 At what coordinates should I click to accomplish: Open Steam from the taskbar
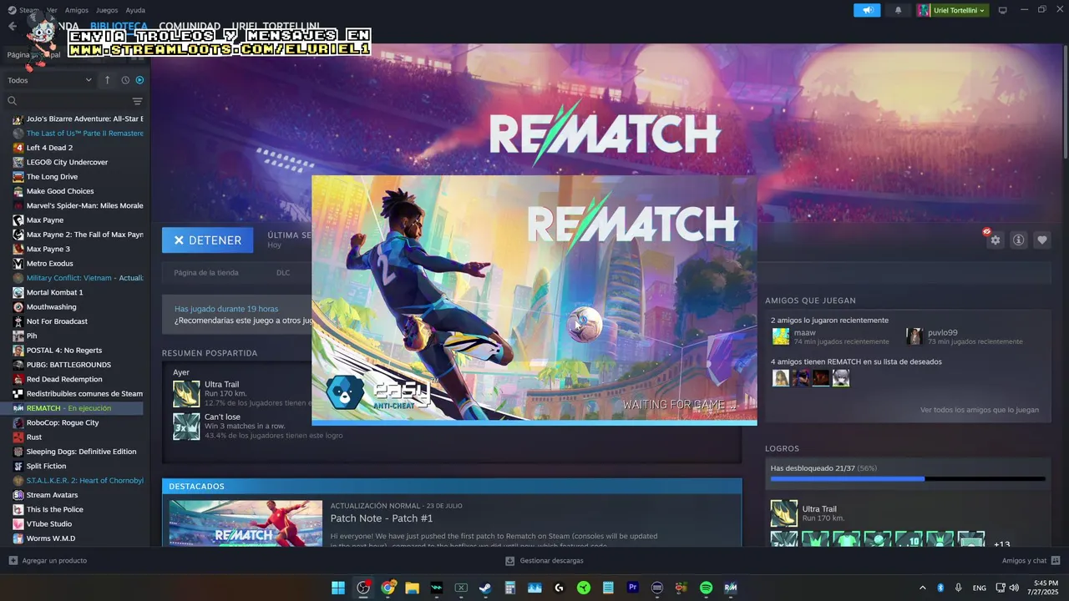tap(485, 588)
